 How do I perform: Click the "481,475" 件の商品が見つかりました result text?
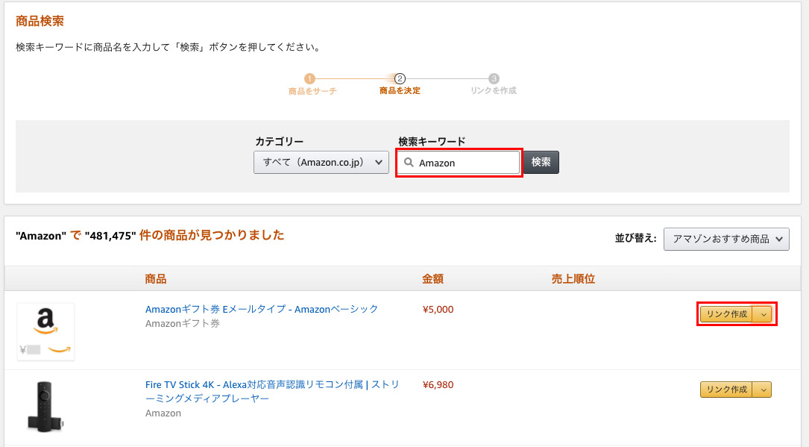pos(185,235)
